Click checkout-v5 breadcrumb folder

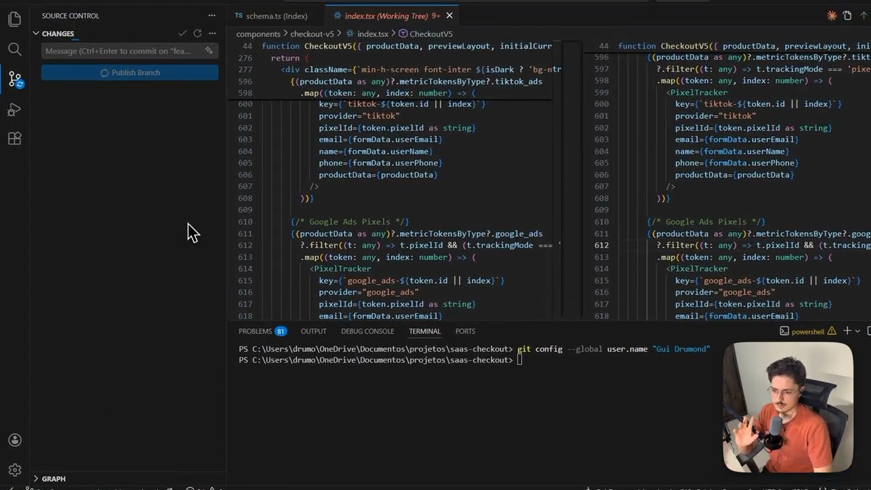(312, 34)
